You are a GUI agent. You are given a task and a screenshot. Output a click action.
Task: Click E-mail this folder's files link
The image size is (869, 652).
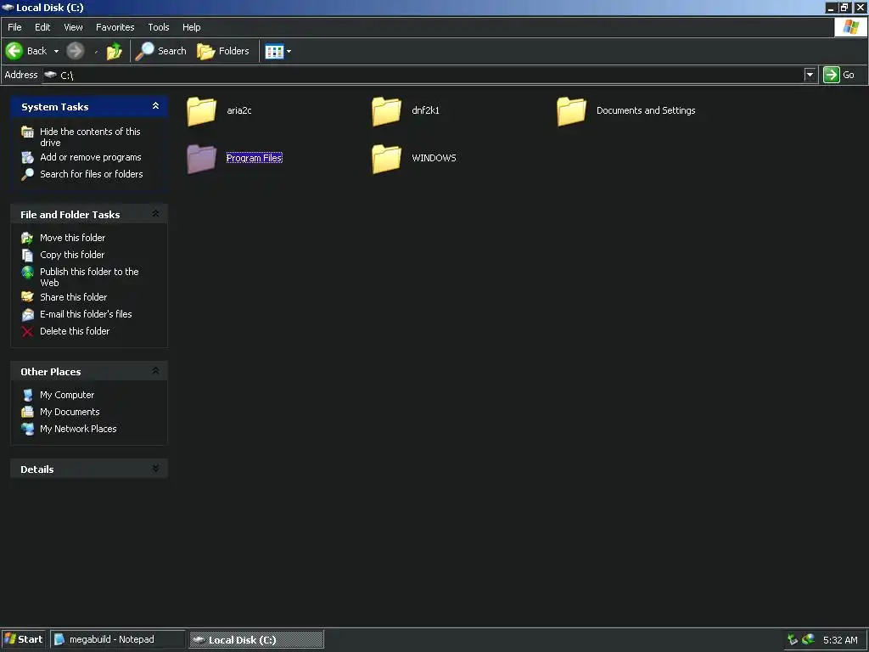tap(86, 314)
